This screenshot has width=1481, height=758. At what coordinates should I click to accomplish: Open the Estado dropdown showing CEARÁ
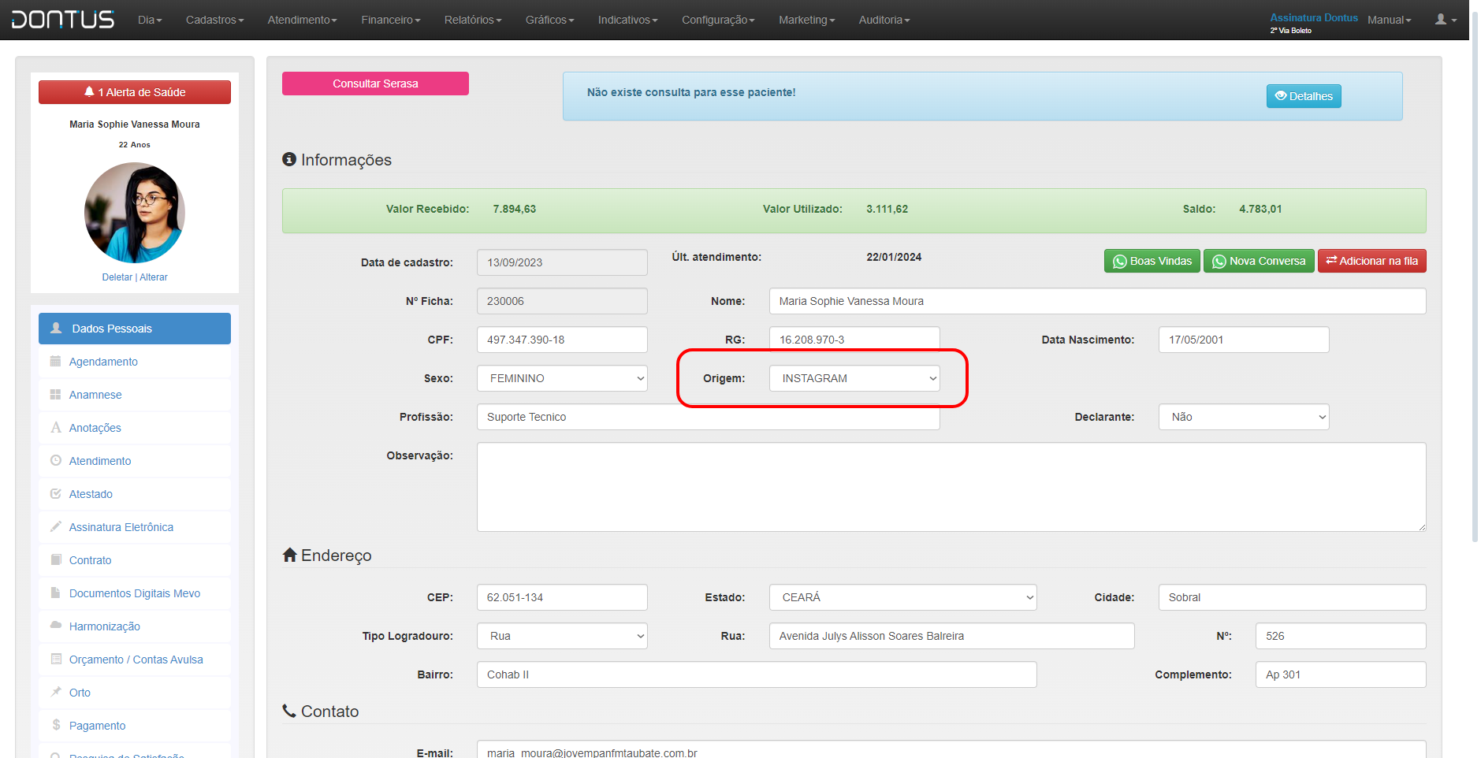903,597
